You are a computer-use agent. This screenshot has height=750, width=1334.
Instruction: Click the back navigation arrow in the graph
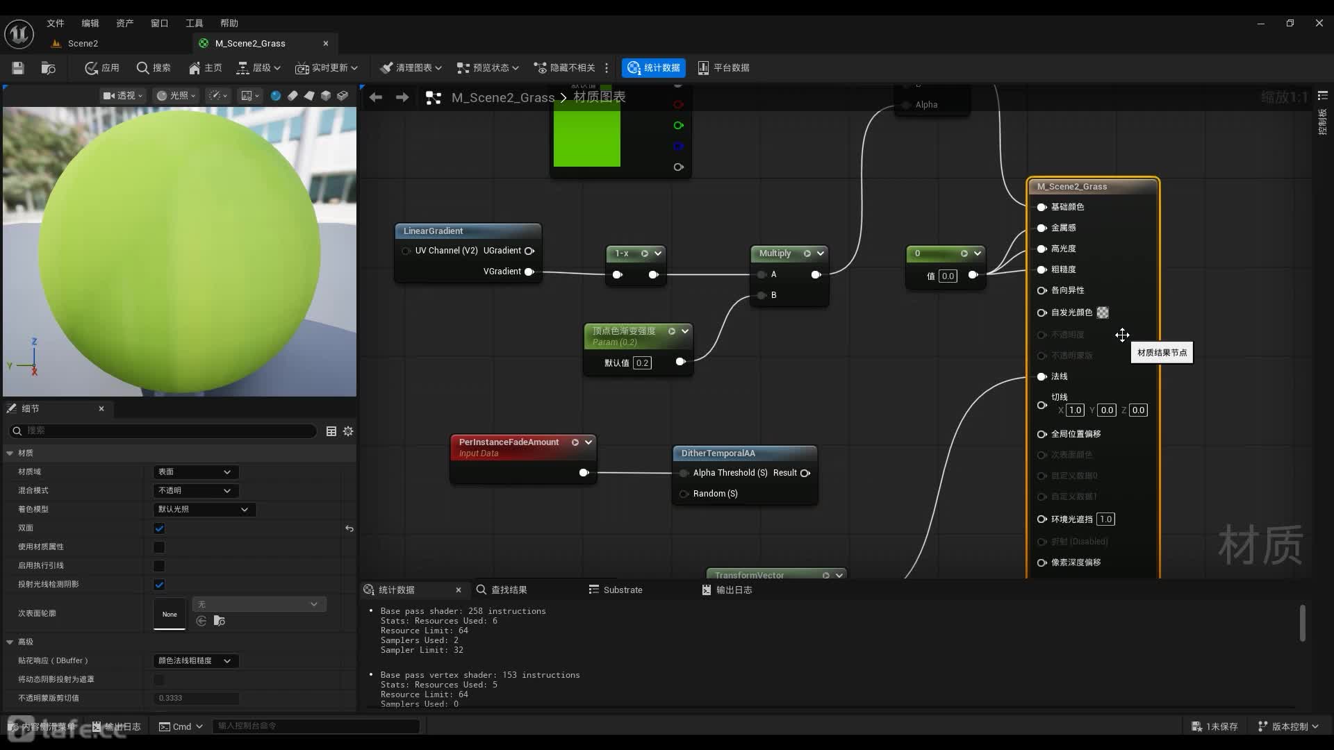pos(376,97)
